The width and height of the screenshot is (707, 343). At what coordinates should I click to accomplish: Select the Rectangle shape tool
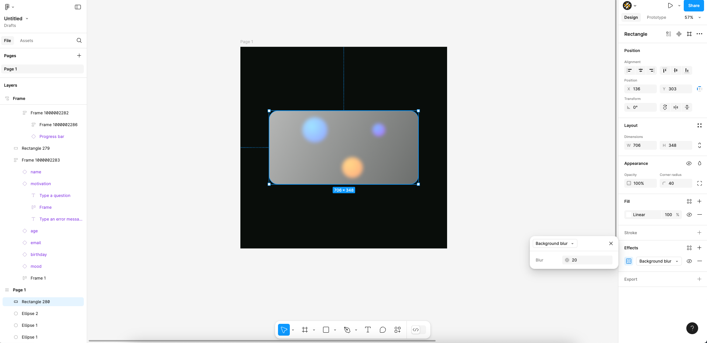coord(326,330)
